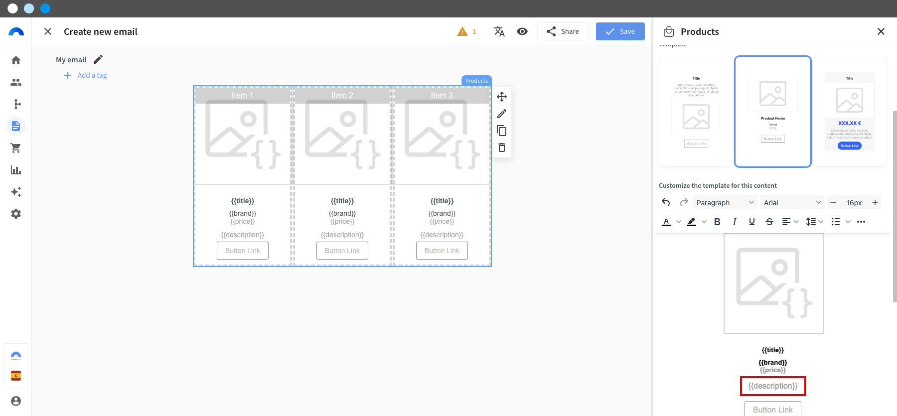Click the Products panel scrollbar
The width and height of the screenshot is (897, 416).
point(895,206)
